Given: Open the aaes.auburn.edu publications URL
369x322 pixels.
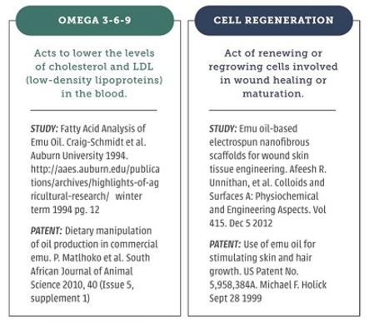Looking at the screenshot, I should (95, 182).
